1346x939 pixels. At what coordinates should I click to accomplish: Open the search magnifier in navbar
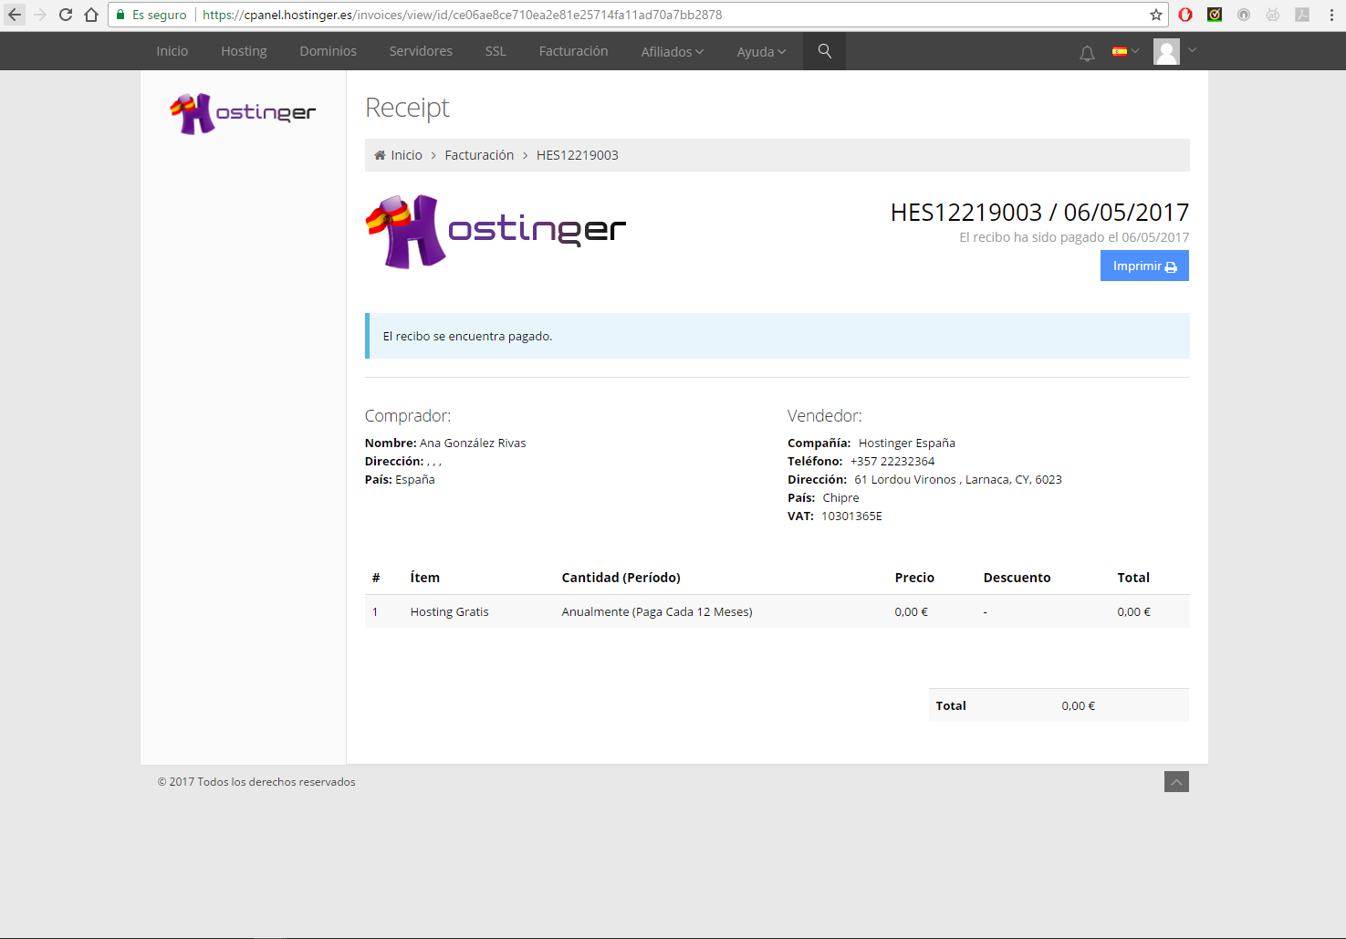(x=825, y=51)
